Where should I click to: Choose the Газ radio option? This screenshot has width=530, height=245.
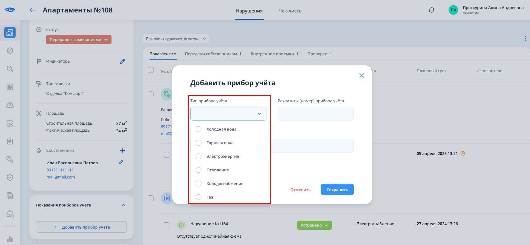[x=199, y=197]
